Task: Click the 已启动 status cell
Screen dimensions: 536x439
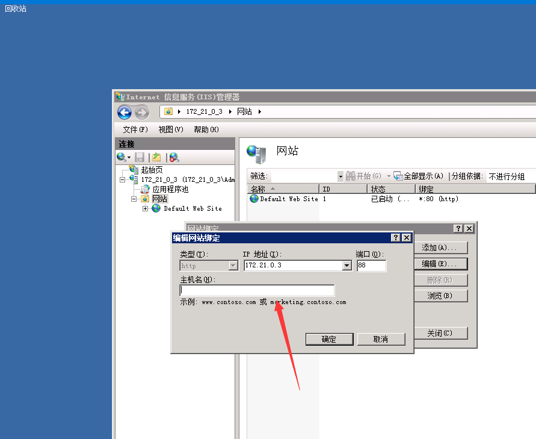Action: click(x=390, y=199)
